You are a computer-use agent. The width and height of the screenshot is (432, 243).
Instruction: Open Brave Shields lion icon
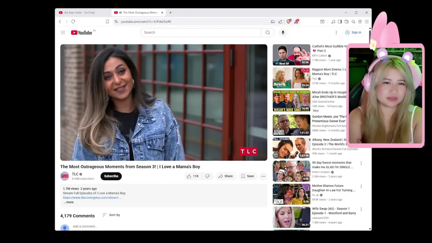click(289, 21)
